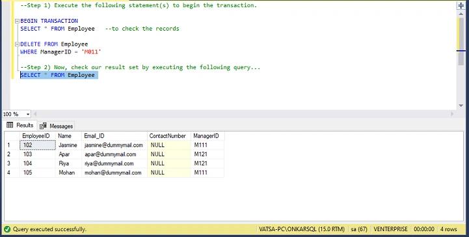Click the VATSA-PC\ONKARSQL server status entry

[x=302, y=229]
